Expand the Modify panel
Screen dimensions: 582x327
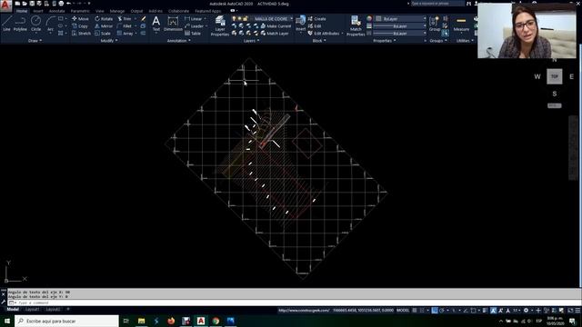coord(109,40)
